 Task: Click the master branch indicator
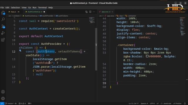pyautogui.click(x=10, y=104)
